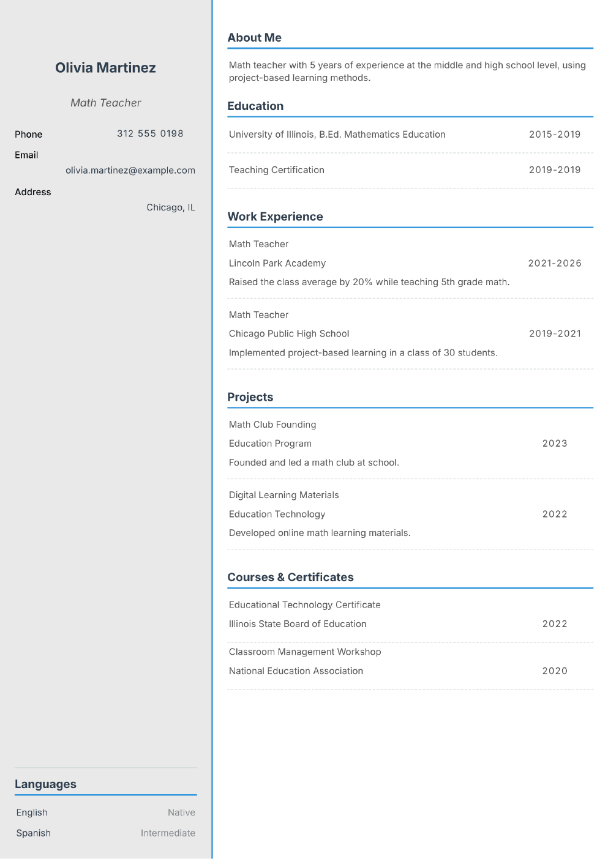
Task: Select the English language row
Action: tap(105, 813)
